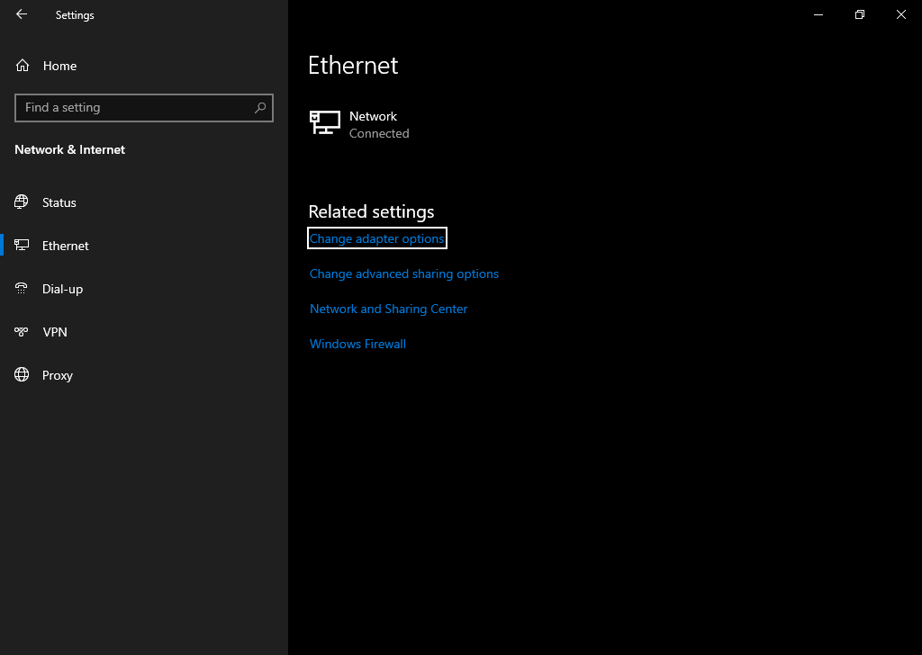The width and height of the screenshot is (922, 655).
Task: Open the Dial-up settings page
Action: point(62,289)
